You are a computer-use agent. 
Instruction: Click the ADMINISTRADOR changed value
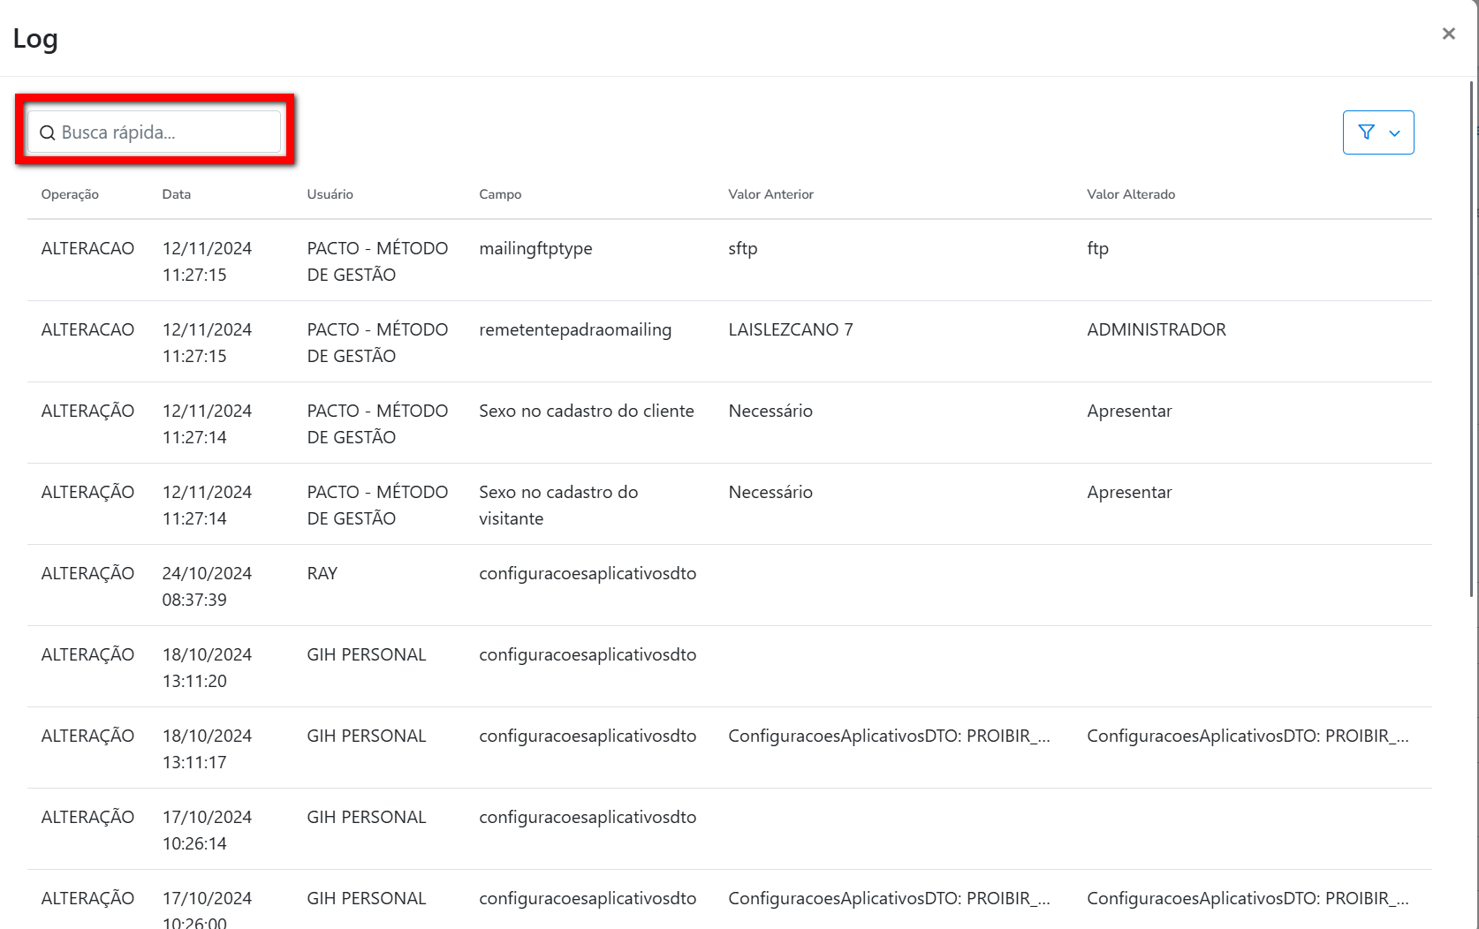point(1156,330)
